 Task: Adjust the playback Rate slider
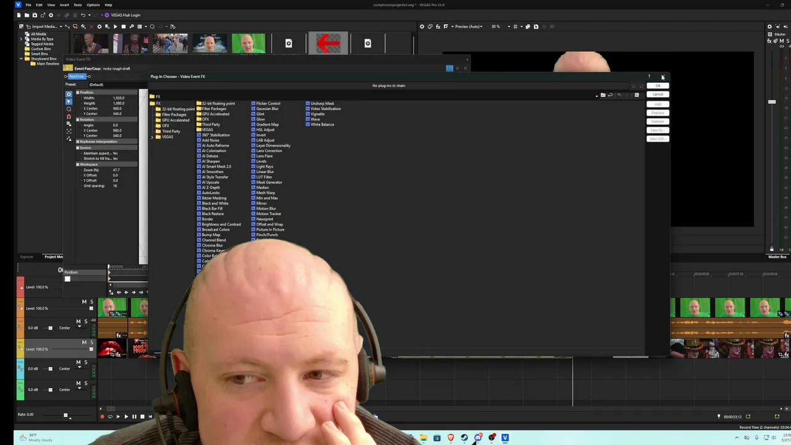coord(66,415)
